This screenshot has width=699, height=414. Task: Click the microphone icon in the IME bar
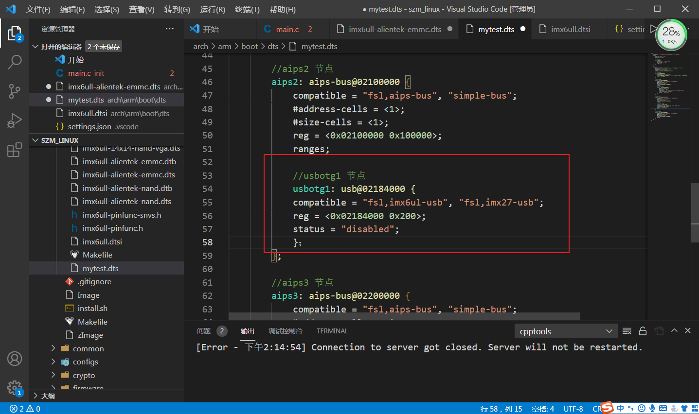(652, 408)
